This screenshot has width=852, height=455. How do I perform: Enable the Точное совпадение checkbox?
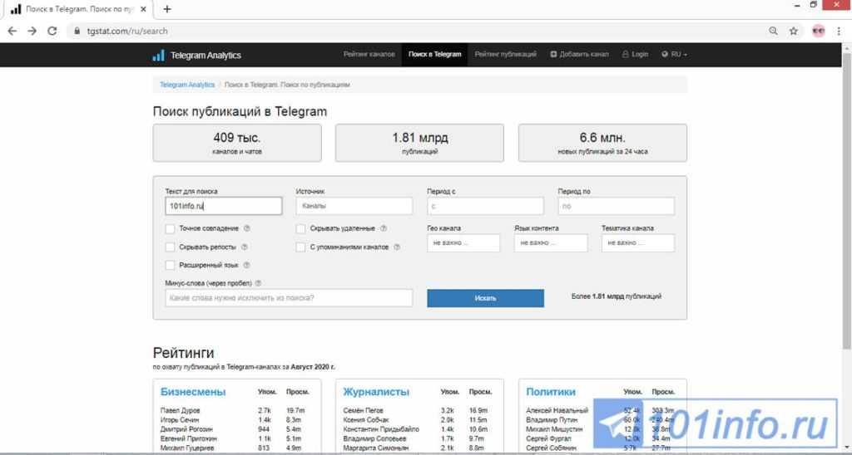(x=170, y=228)
